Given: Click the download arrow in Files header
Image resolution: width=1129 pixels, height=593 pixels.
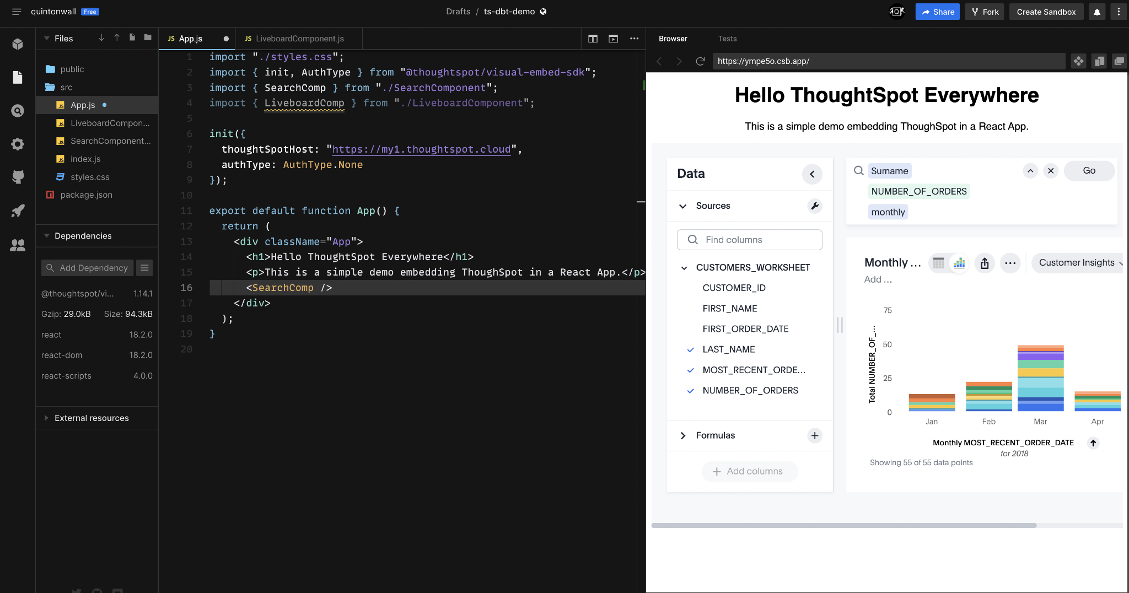Looking at the screenshot, I should (x=101, y=37).
